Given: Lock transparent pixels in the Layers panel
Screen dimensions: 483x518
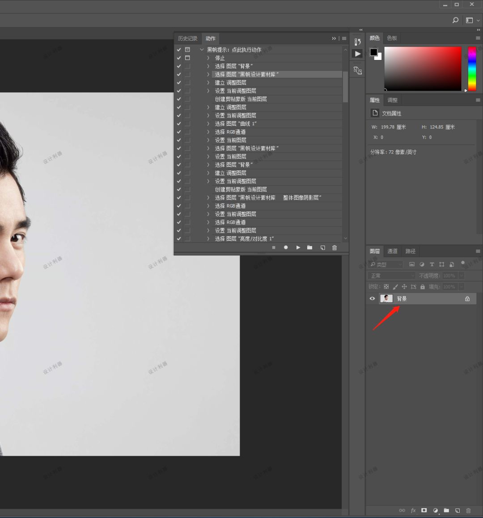Looking at the screenshot, I should (x=386, y=287).
